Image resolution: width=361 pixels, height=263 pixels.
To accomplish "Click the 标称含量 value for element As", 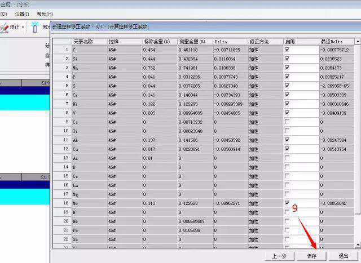I will click(x=159, y=158).
